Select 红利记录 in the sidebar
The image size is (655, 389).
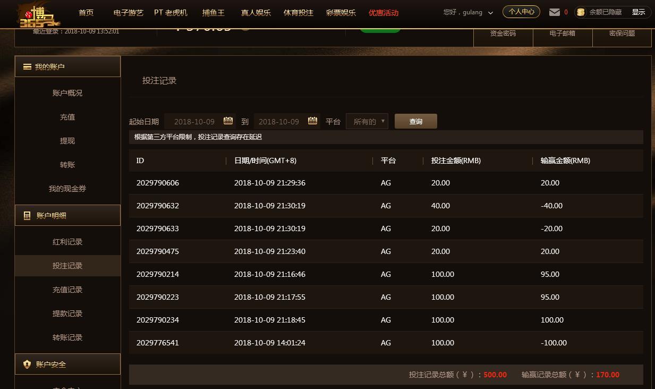pos(67,242)
